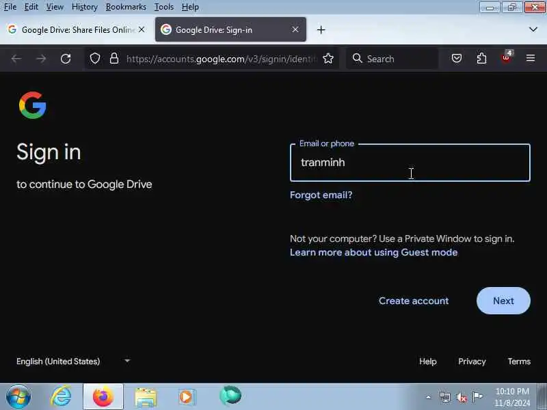Open the History menu
The height and width of the screenshot is (410, 547).
(x=84, y=7)
